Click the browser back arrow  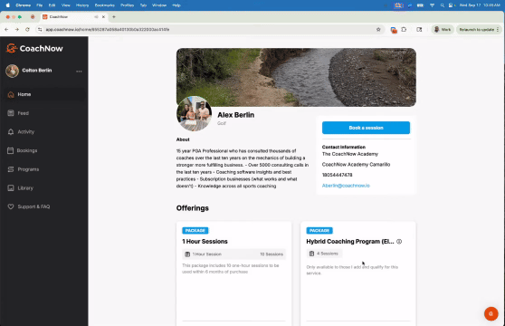(x=6, y=29)
